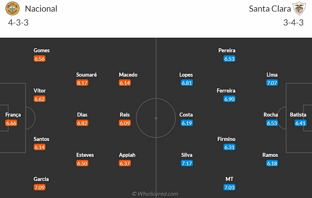
Task: Click goalkeeper França's 6.66 rating badge
Action: click(12, 123)
